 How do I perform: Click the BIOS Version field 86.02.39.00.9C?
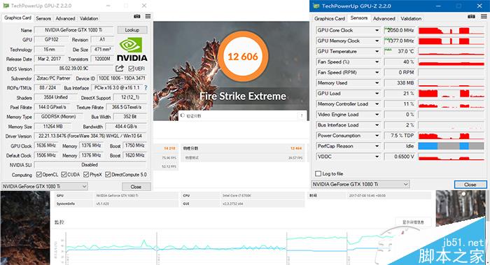[73, 69]
